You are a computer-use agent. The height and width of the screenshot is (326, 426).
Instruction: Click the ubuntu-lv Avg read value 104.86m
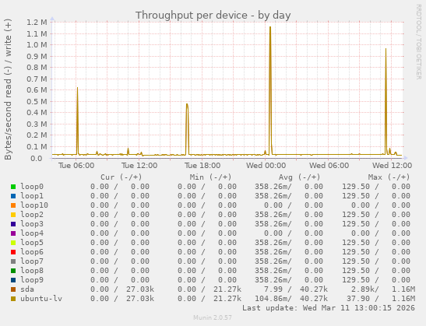click(273, 299)
